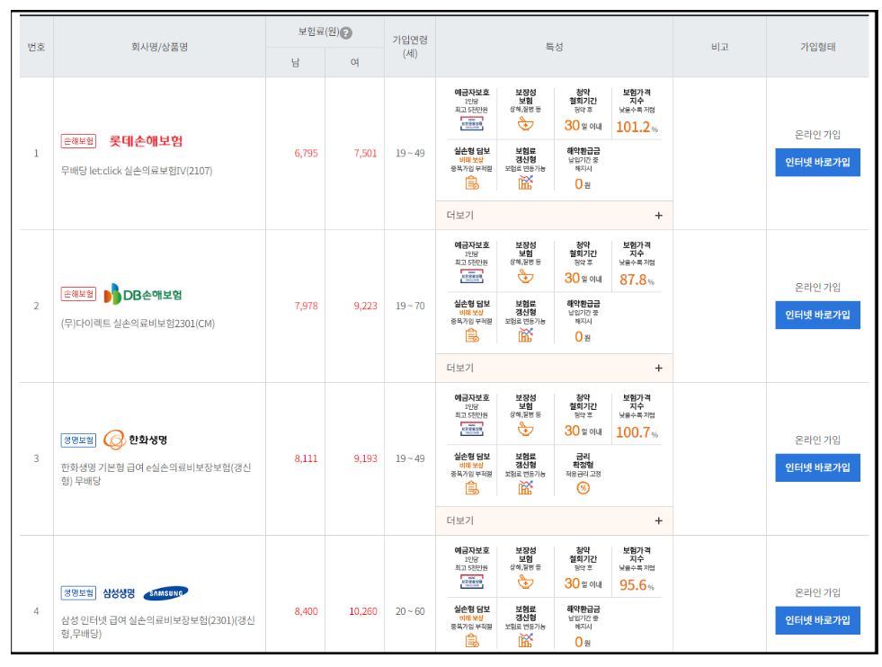Click the 남 premium sub-header
Image resolution: width=882 pixels, height=667 pixels.
(295, 62)
